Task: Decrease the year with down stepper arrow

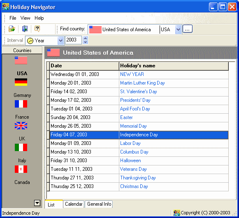Action: (86, 42)
